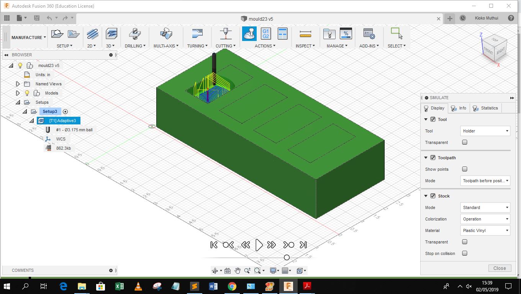Screen dimensions: 521x294
Task: Select the [T1] Adaptive3 operation
Action: pyautogui.click(x=59, y=121)
